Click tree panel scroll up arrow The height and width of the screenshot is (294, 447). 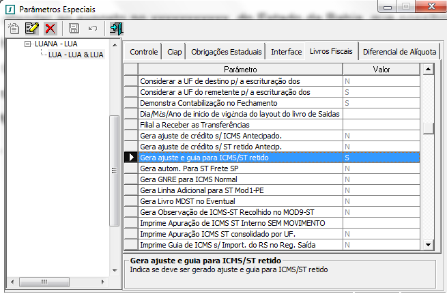point(115,45)
